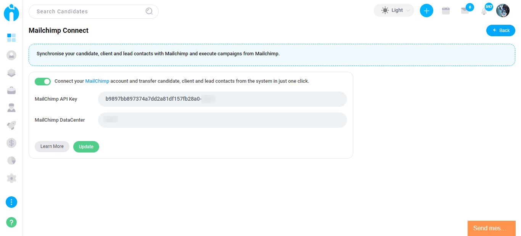521x236 pixels.
Task: Click the Synchronise contacts info banner text
Action: pos(158,54)
